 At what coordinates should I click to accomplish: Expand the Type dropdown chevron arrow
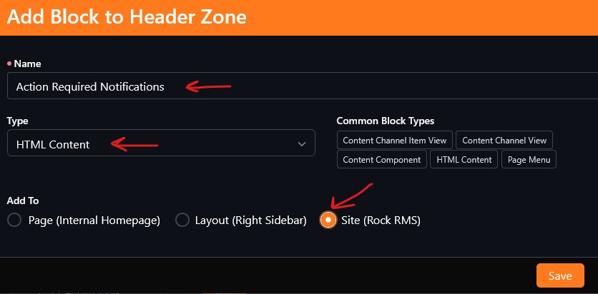301,144
